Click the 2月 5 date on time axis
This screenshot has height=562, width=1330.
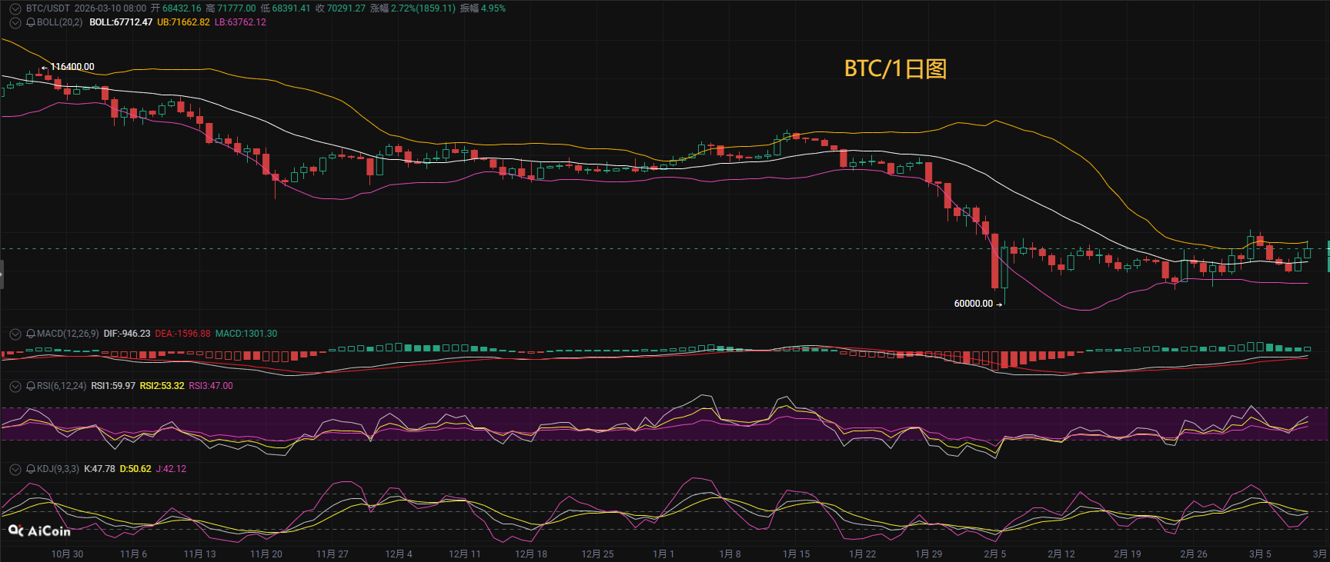tap(994, 554)
